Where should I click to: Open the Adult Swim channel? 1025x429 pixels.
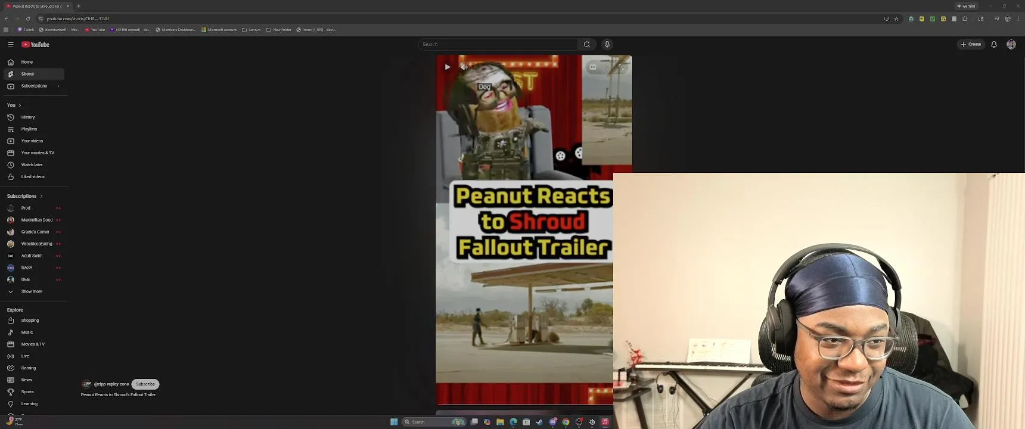pos(34,256)
